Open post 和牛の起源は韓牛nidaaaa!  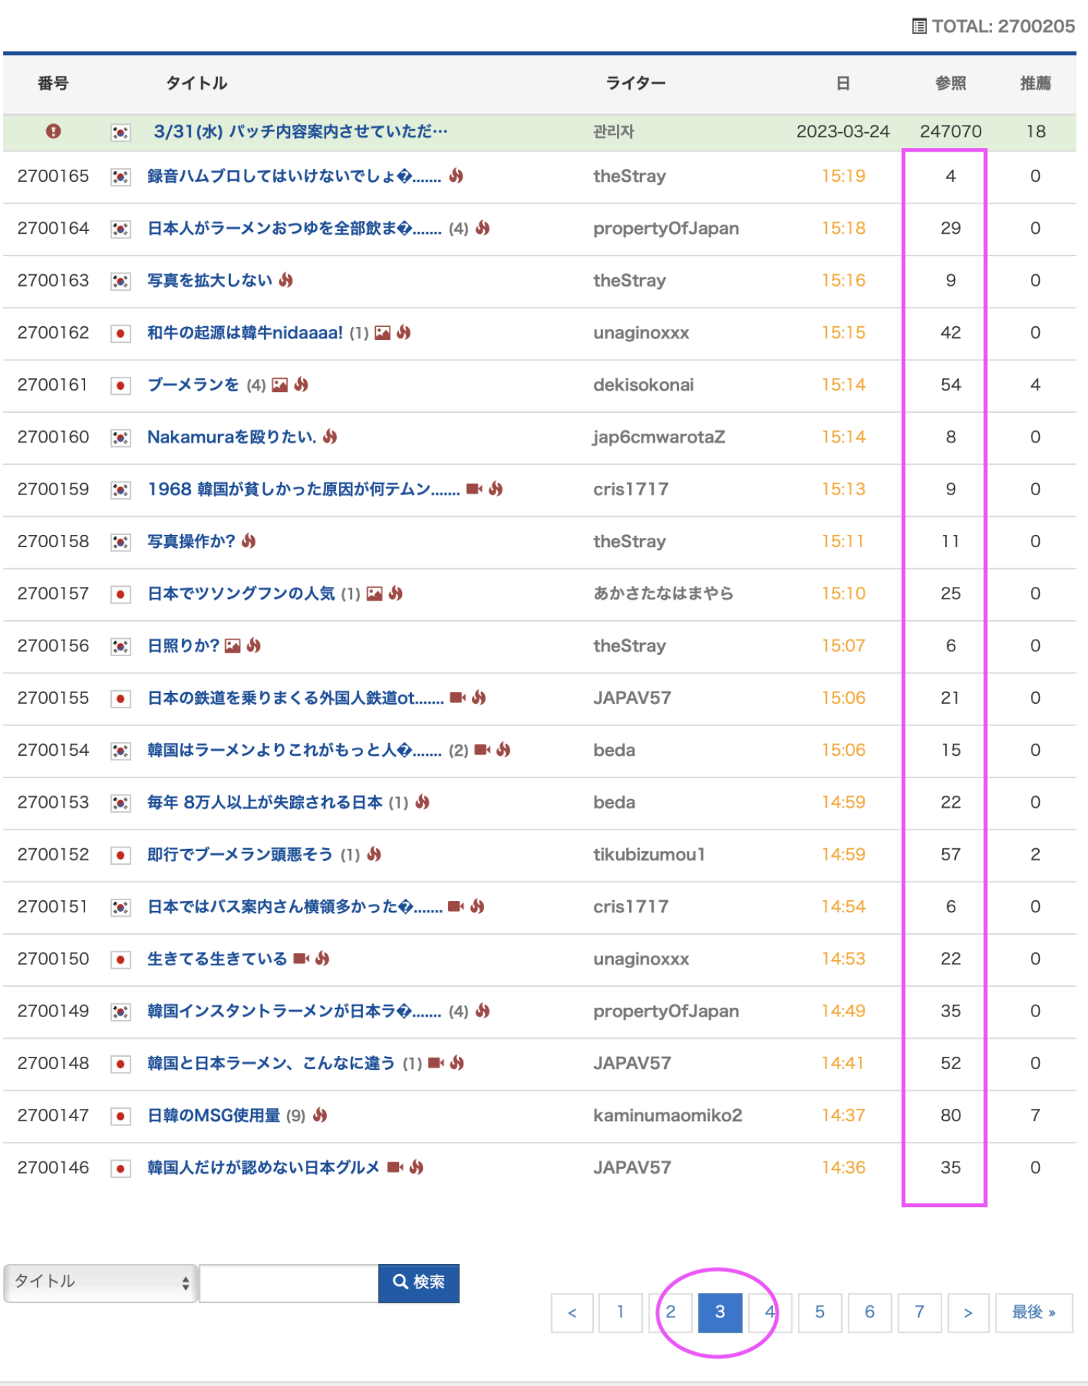[245, 333]
